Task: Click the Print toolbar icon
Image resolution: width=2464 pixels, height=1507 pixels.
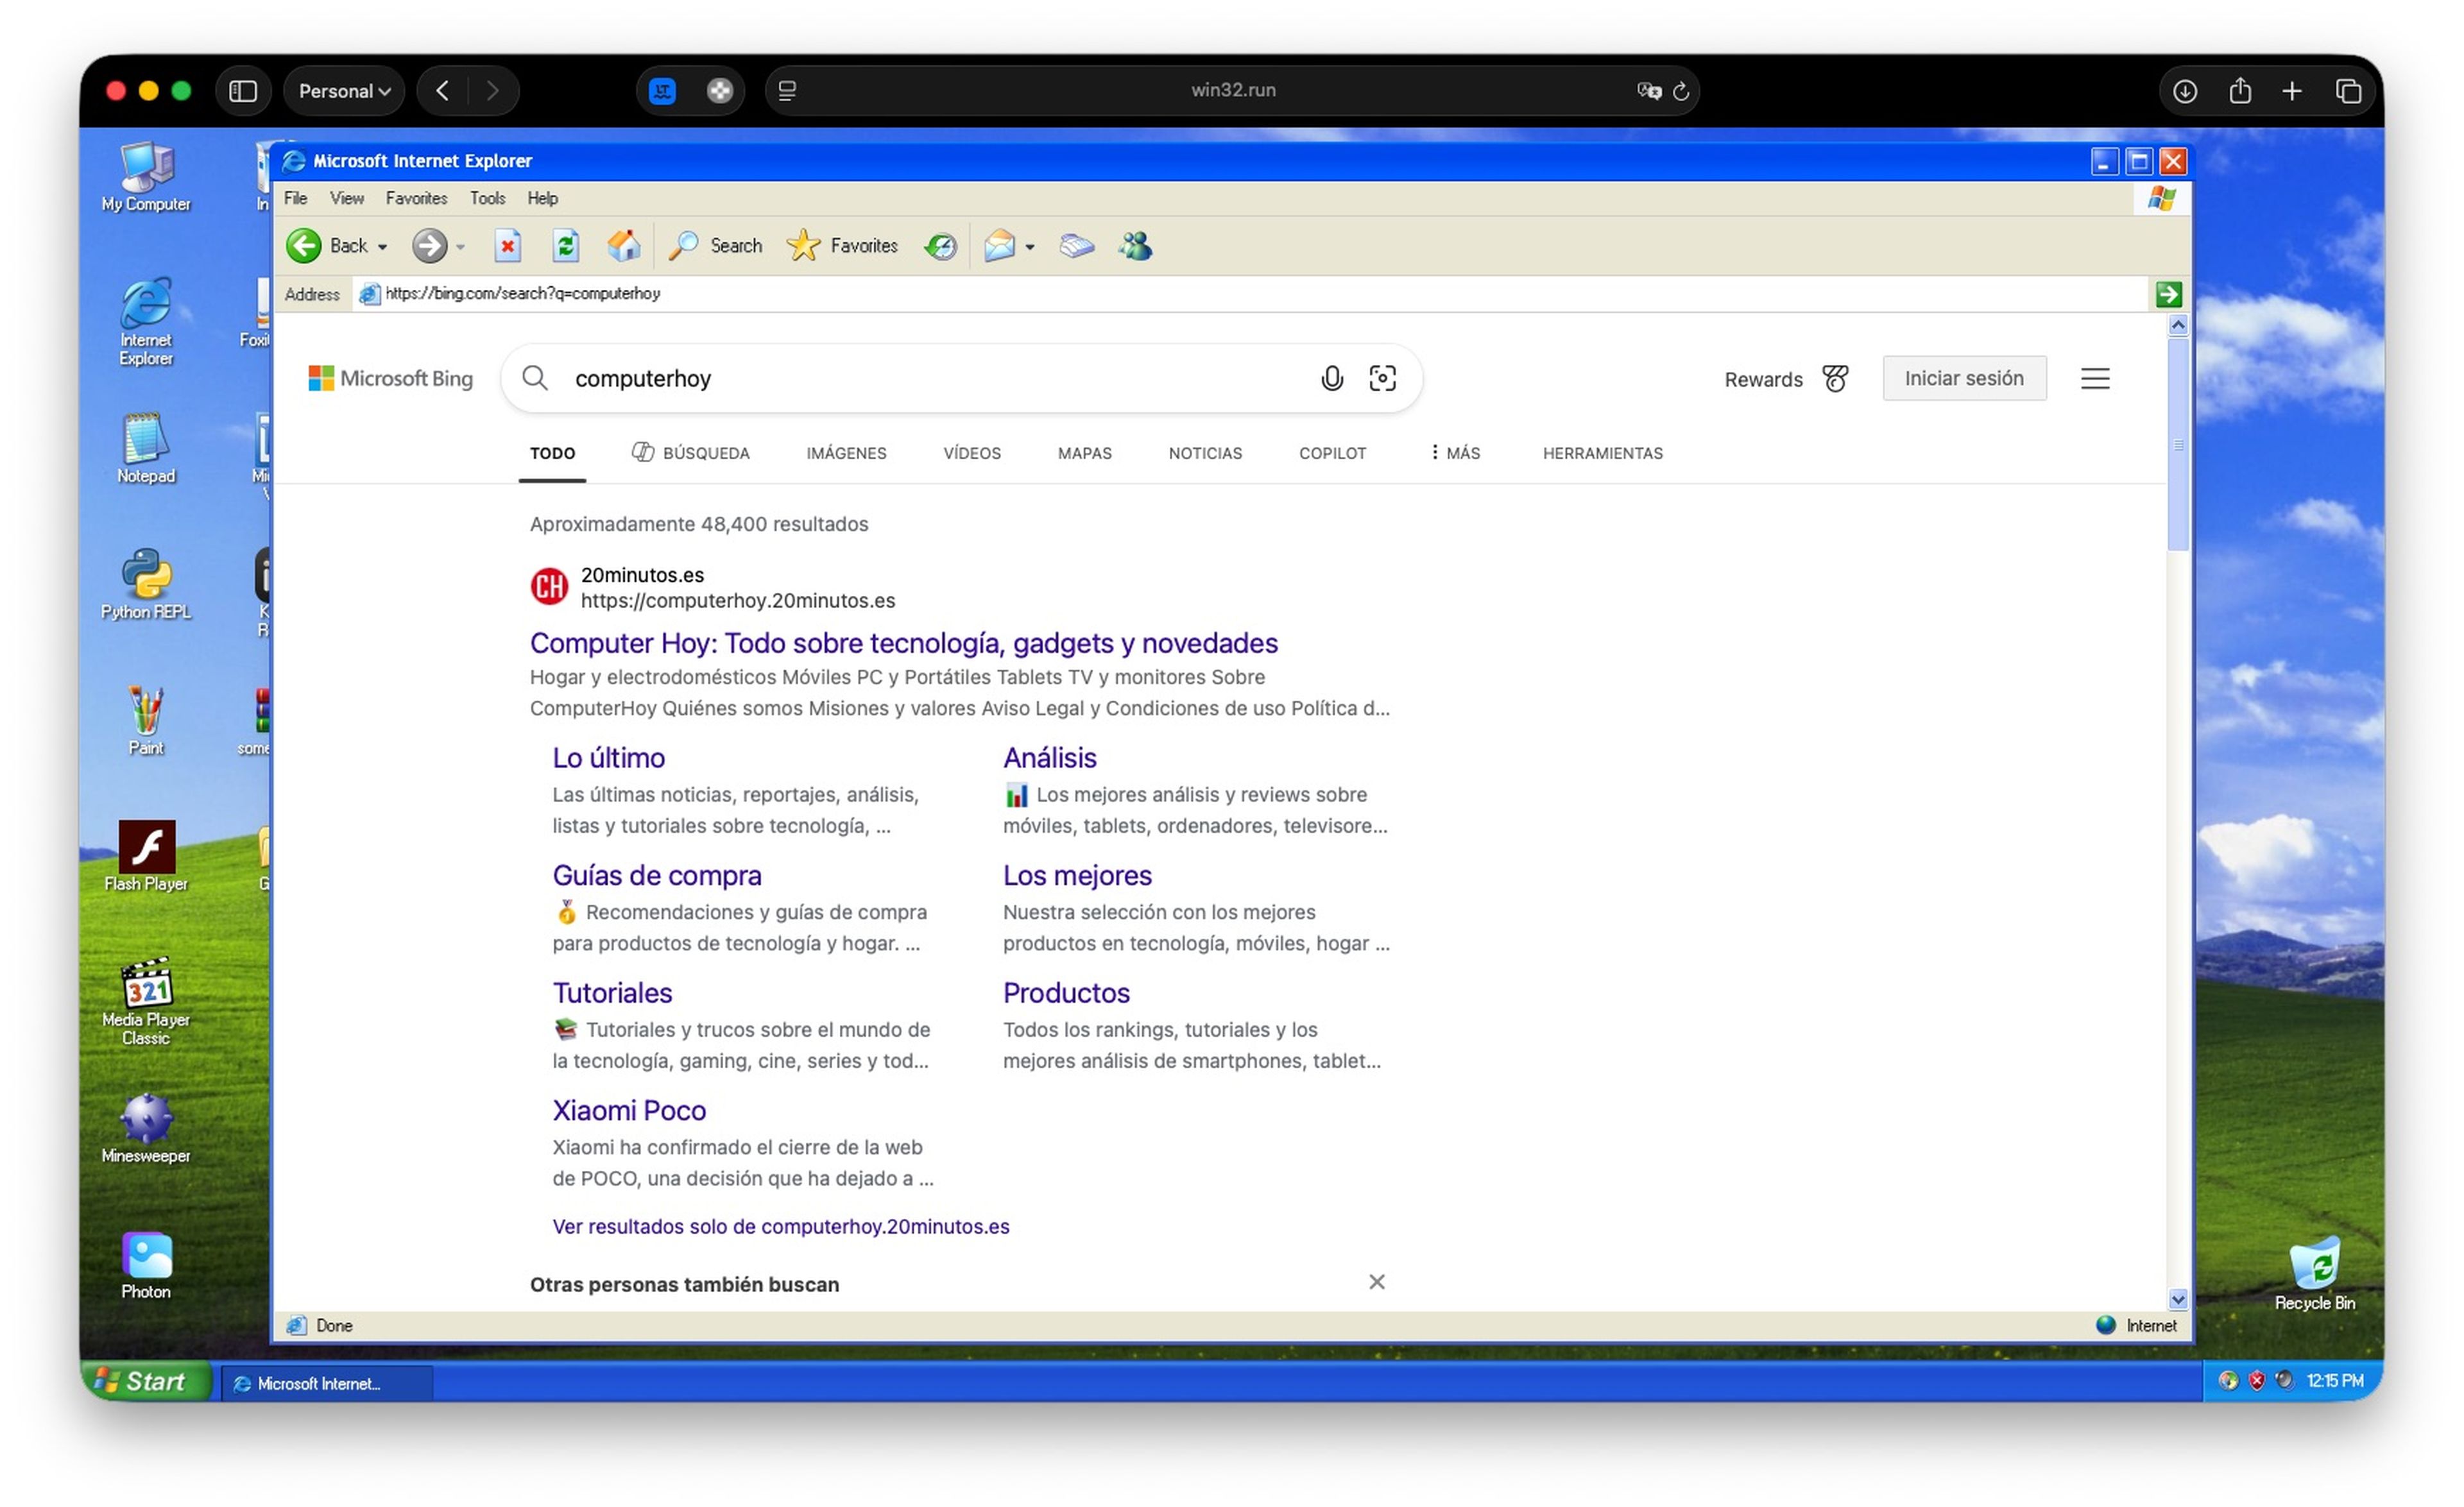Action: 1077,246
